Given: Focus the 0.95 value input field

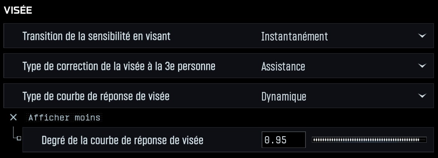Looking at the screenshot, I should coord(283,140).
